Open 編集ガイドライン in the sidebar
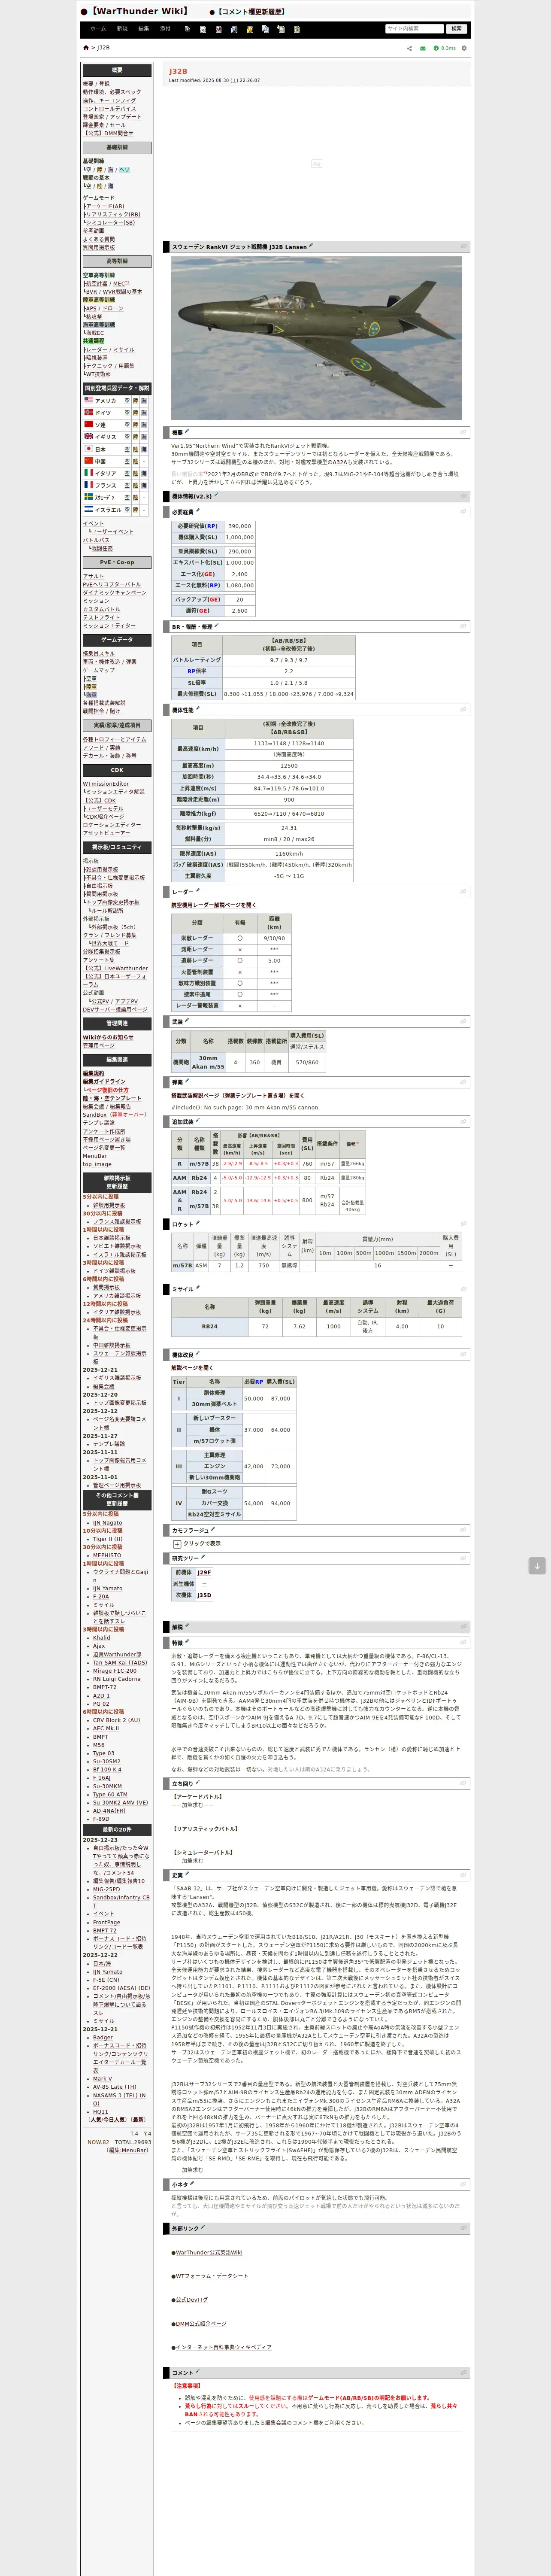Screen dimensions: 551x2576 tap(104, 1081)
